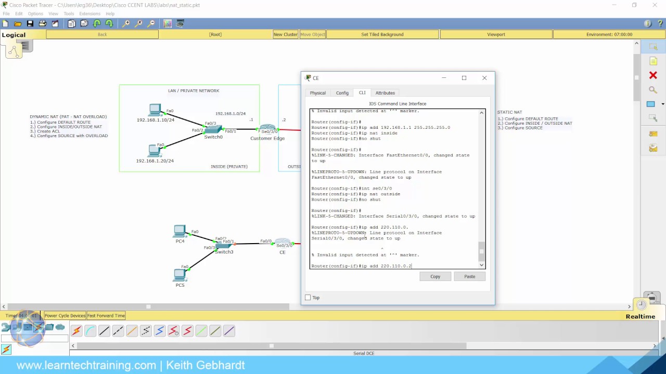Open the drawing palette icon

coord(168,23)
